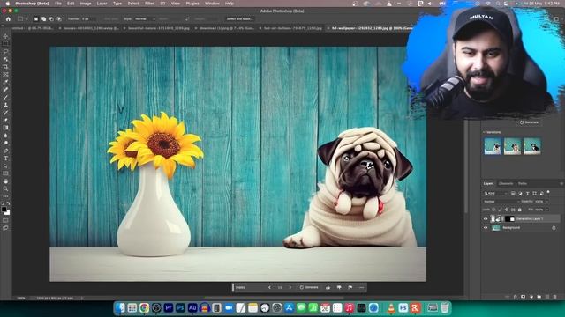Collapse the Variations section

(x=484, y=132)
